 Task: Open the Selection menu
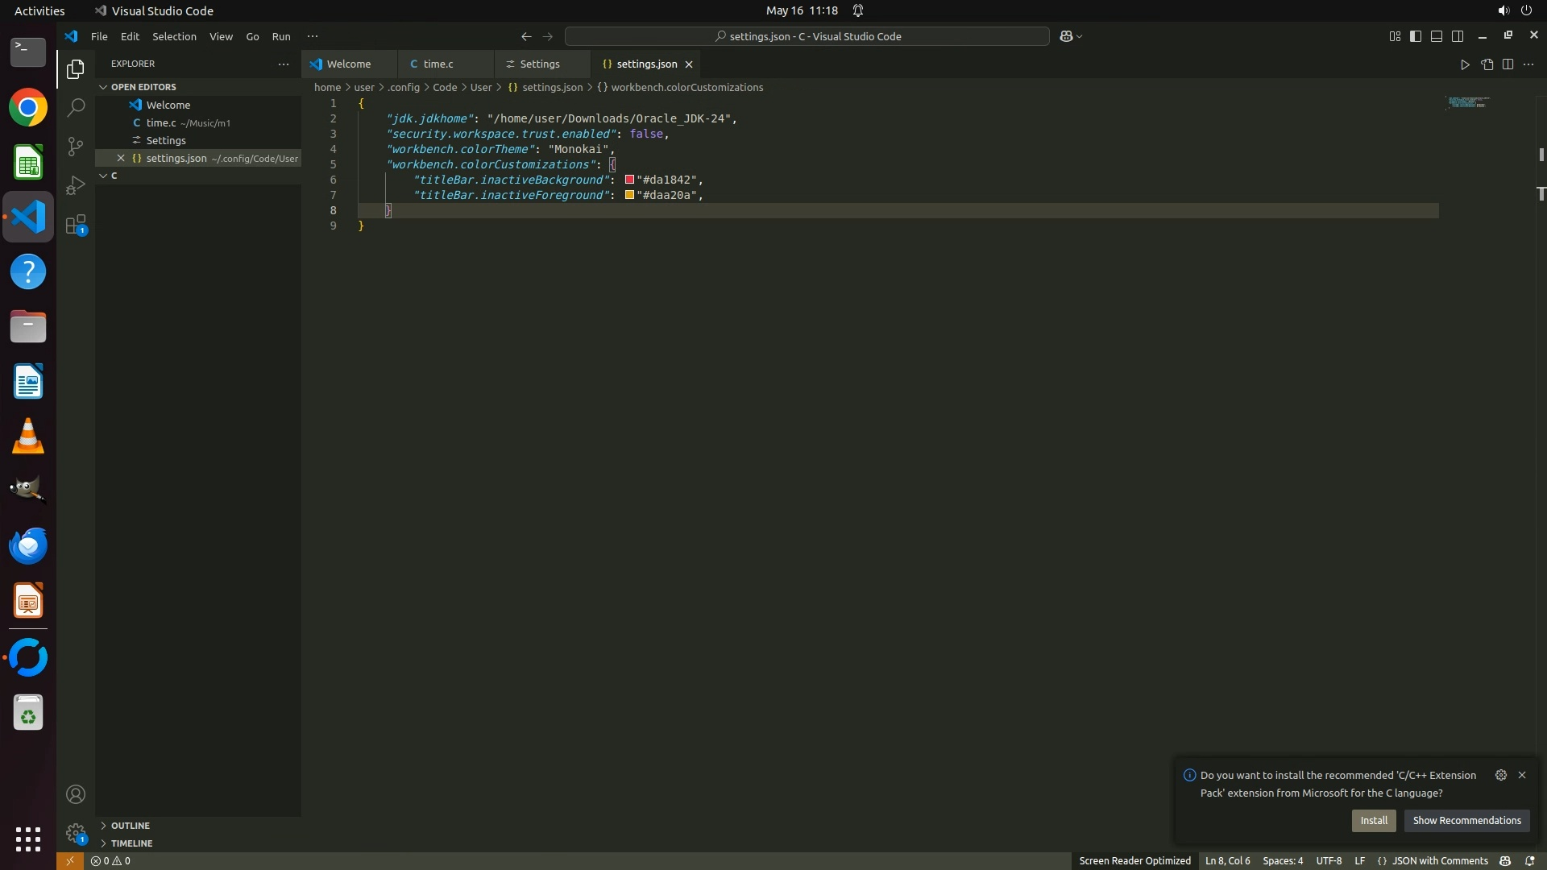pyautogui.click(x=174, y=36)
